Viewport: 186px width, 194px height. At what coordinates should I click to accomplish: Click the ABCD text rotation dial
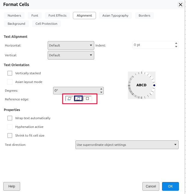tap(142, 85)
